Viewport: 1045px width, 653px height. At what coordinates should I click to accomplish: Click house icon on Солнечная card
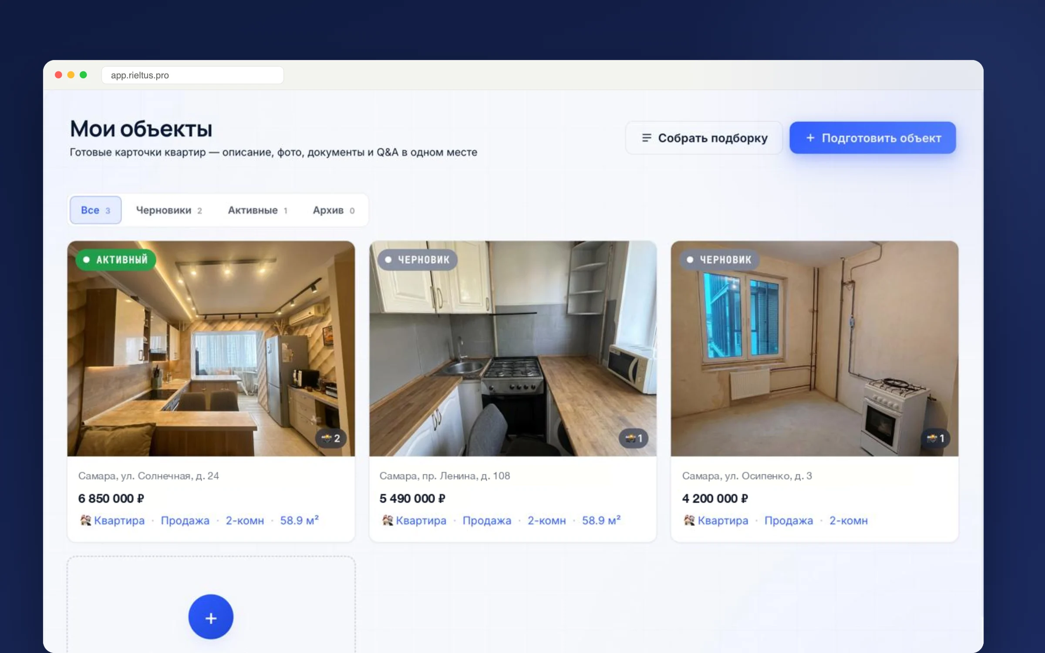click(x=85, y=520)
